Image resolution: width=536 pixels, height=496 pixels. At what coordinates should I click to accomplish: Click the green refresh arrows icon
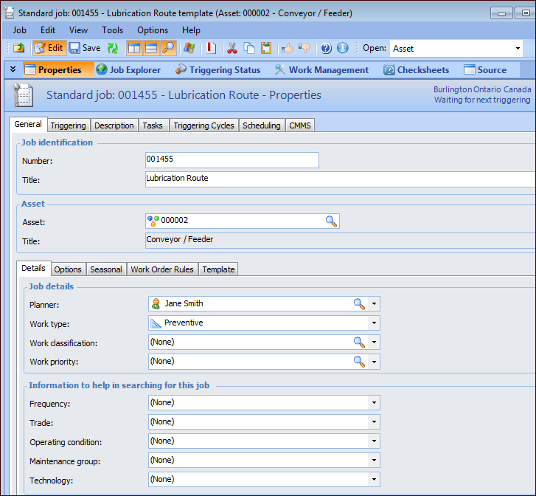(x=113, y=48)
